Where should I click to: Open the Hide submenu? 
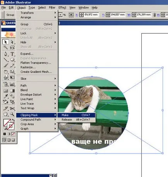tap(37, 42)
